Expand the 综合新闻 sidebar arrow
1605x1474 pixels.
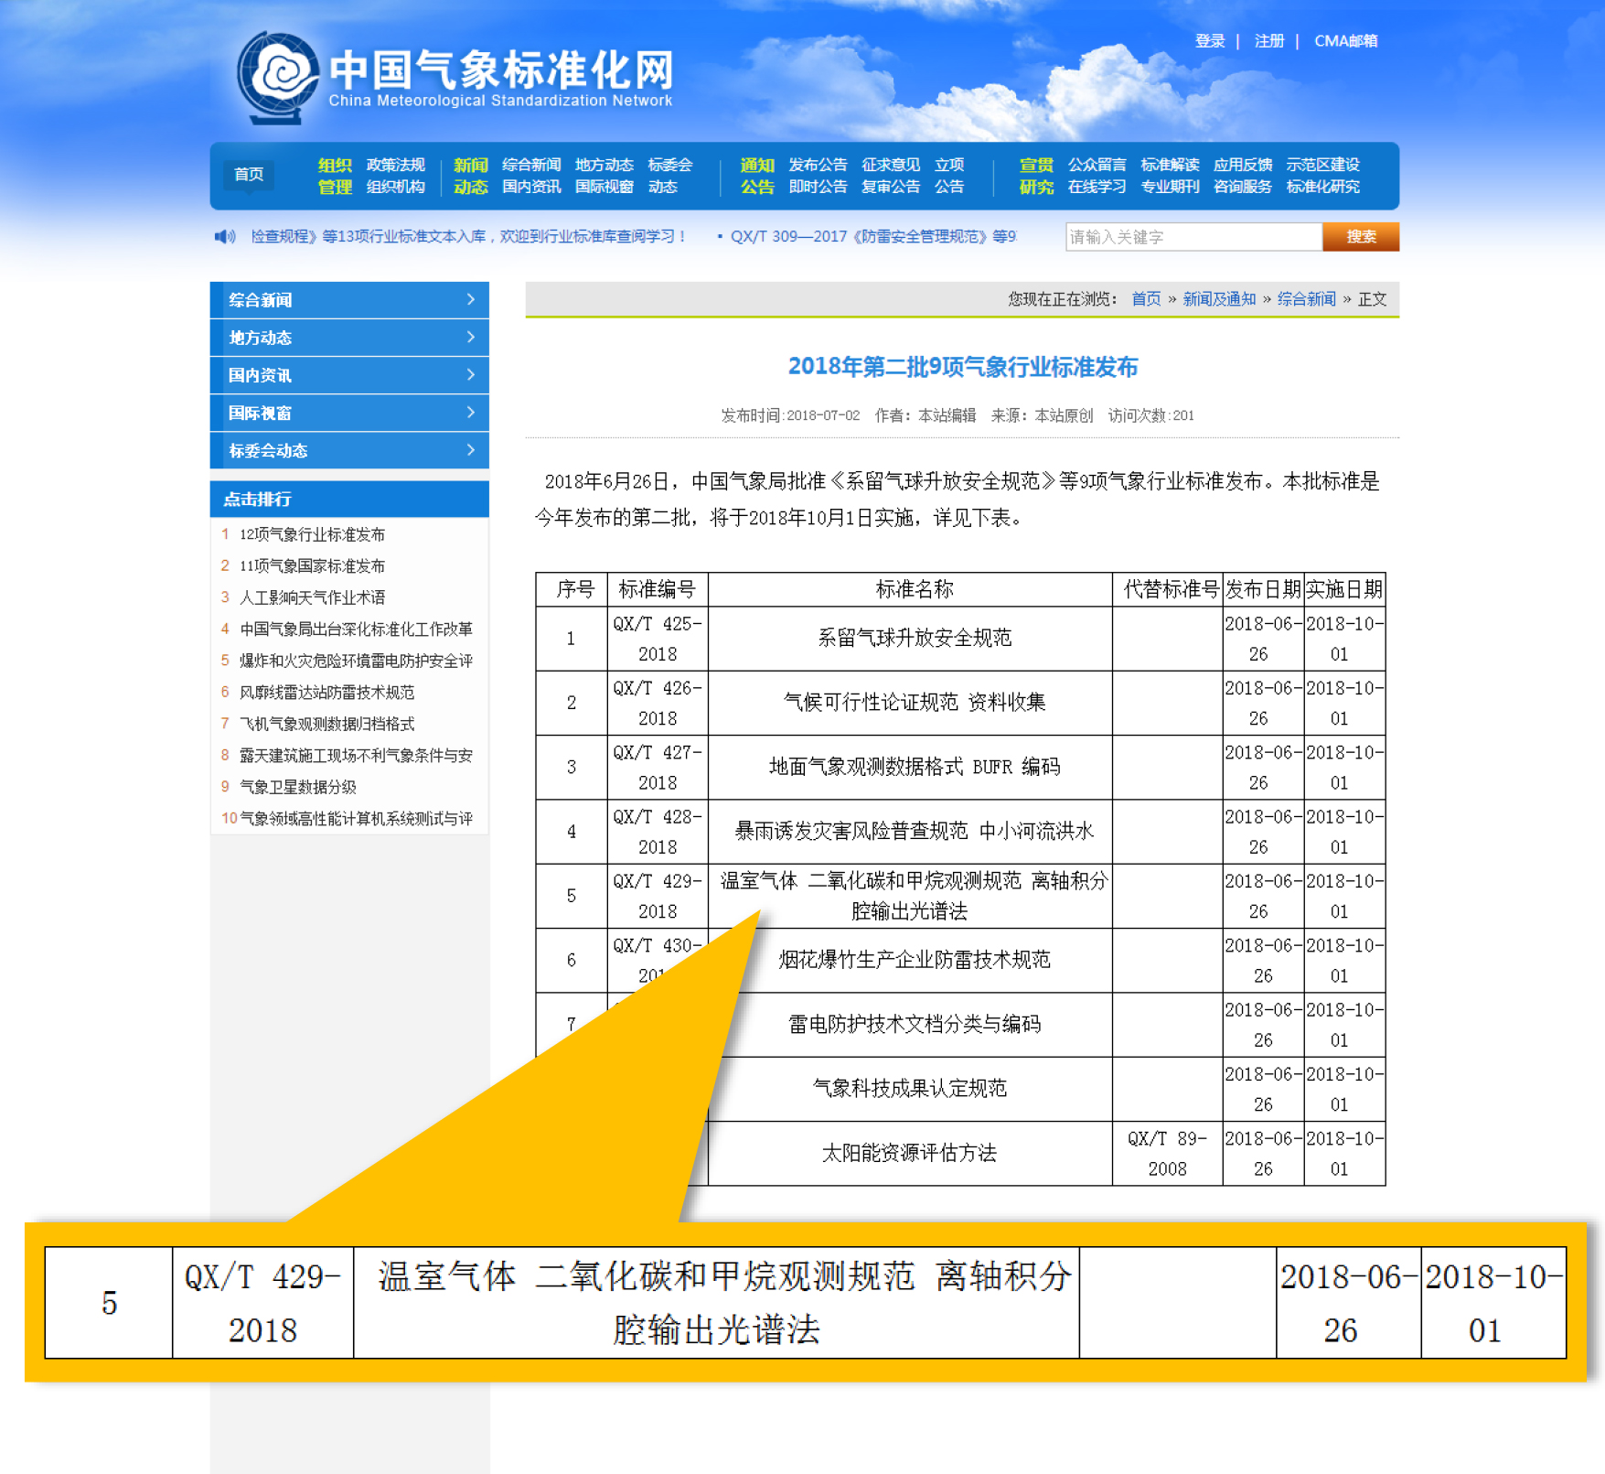(470, 300)
